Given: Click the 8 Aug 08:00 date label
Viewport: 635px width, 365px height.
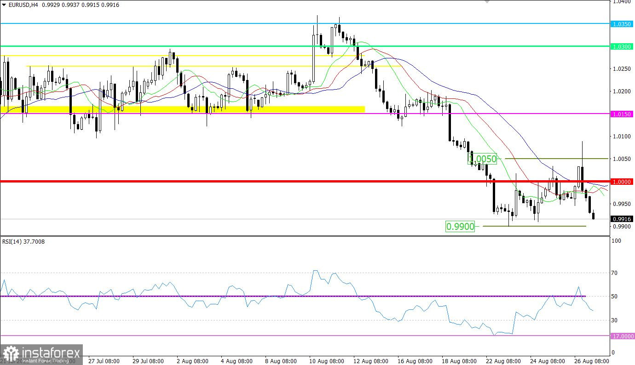Looking at the screenshot, I should [281, 361].
